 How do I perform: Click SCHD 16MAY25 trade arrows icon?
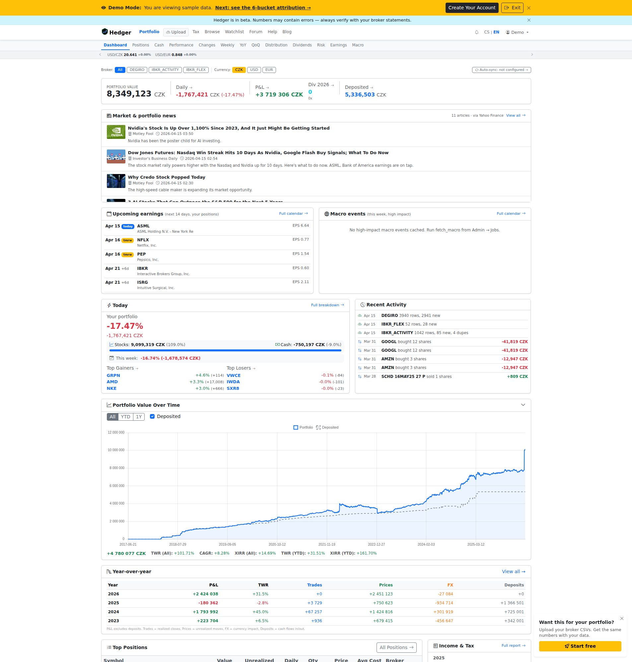click(x=360, y=377)
